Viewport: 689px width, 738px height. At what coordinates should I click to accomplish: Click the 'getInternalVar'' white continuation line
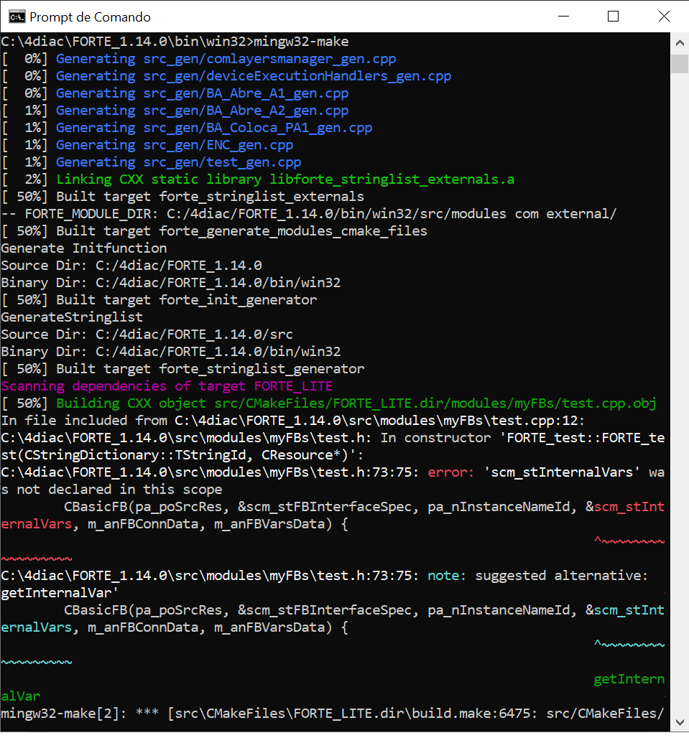tap(60, 592)
